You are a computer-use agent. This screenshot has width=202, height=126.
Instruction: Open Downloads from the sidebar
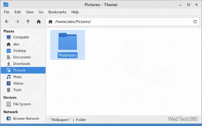pyautogui.click(x=23, y=64)
